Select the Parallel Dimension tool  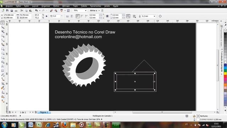tap(2, 75)
